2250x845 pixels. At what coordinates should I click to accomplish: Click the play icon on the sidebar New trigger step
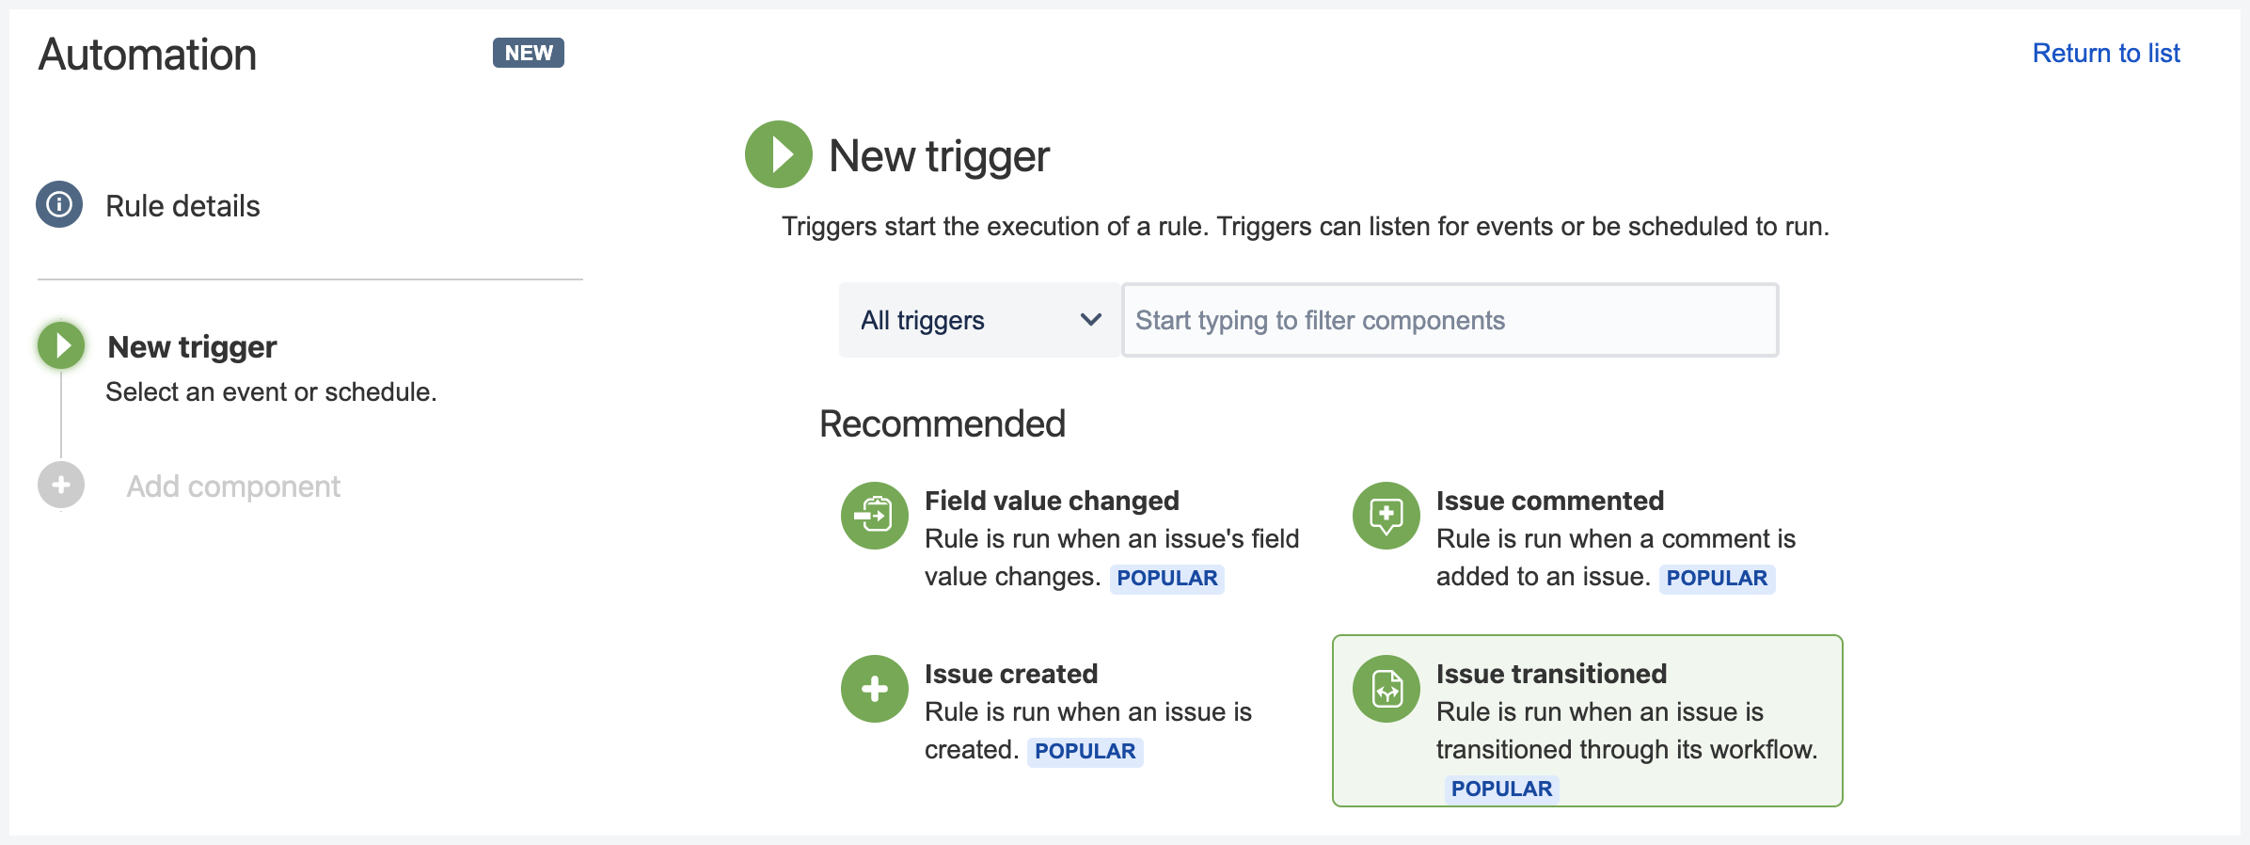point(60,345)
